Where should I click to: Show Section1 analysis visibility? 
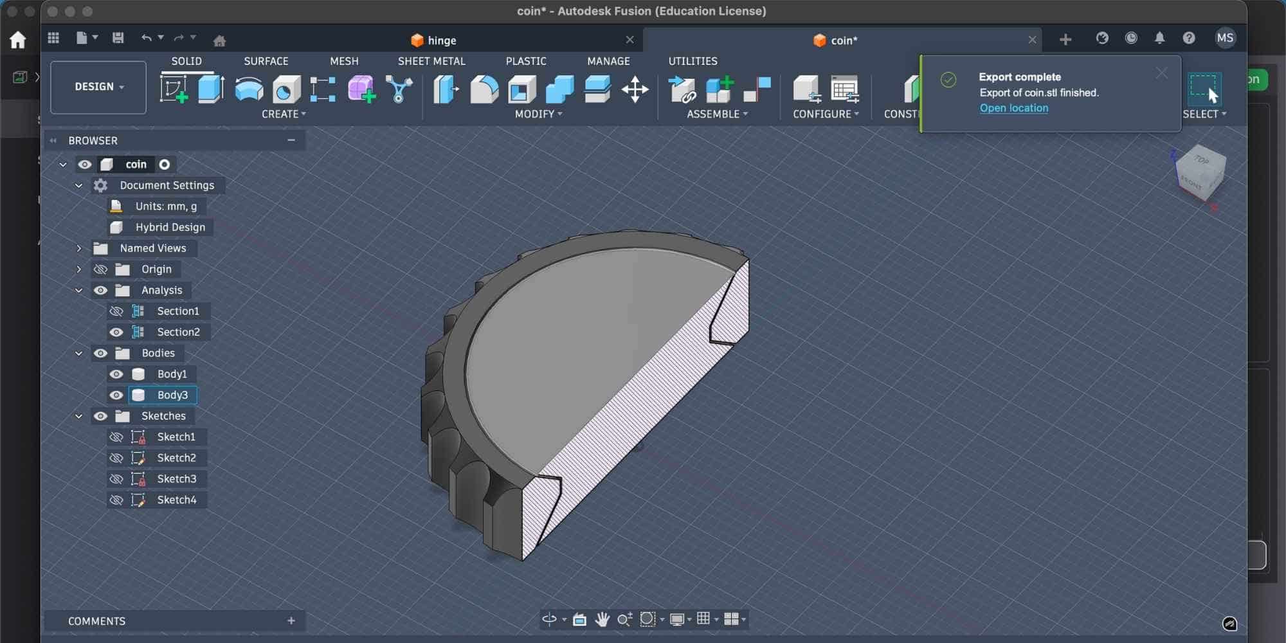click(116, 311)
